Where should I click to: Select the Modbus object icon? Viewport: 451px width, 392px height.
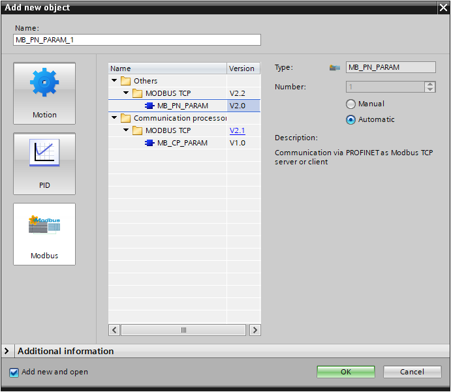coord(44,234)
